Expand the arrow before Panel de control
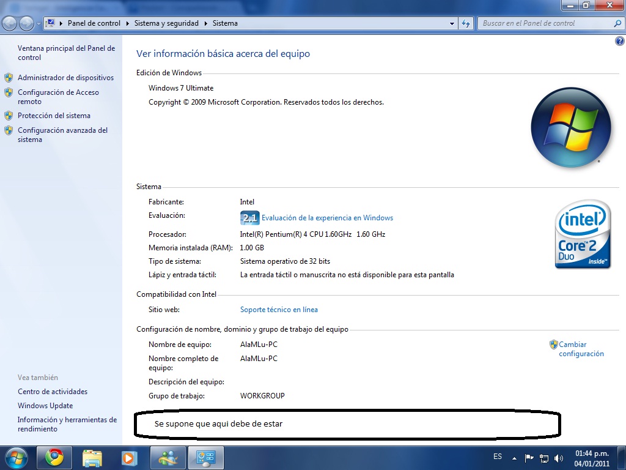Image resolution: width=626 pixels, height=470 pixels. coord(61,23)
